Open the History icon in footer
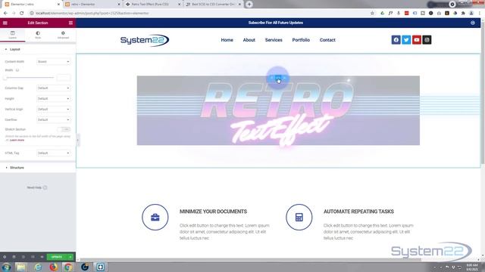 (x=23, y=257)
